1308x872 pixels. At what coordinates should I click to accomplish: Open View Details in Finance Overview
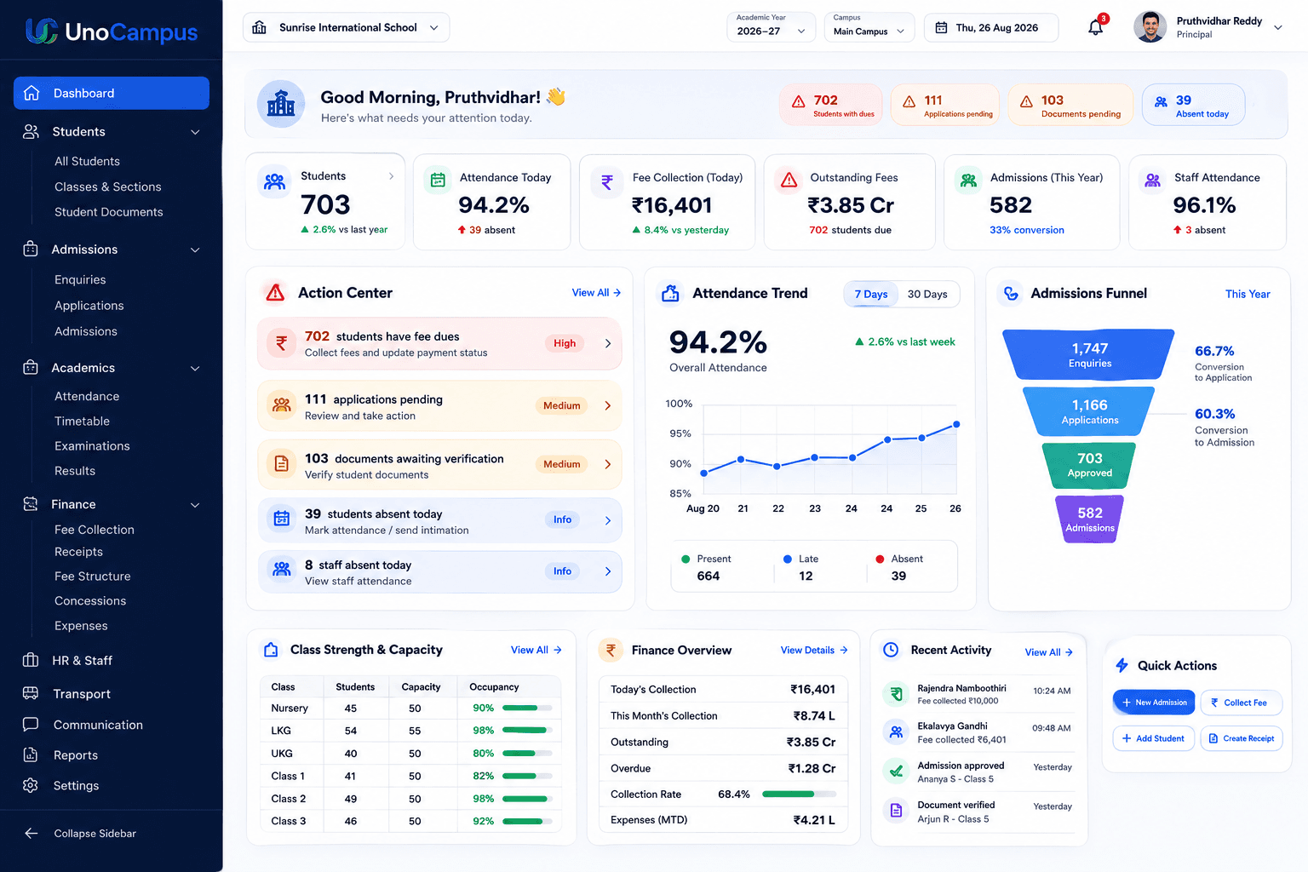(814, 650)
